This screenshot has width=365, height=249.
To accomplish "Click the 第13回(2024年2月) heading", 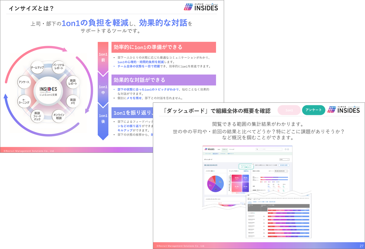I will (211, 165).
